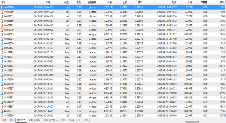
Task: Select the eurgbp row for order 44506031
Action: pyautogui.click(x=113, y=111)
